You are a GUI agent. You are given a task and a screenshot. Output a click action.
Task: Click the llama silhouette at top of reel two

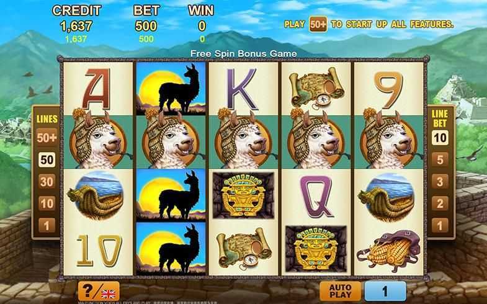[x=171, y=89]
